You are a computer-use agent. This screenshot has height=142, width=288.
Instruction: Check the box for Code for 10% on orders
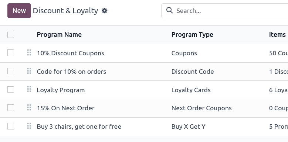[x=11, y=71]
